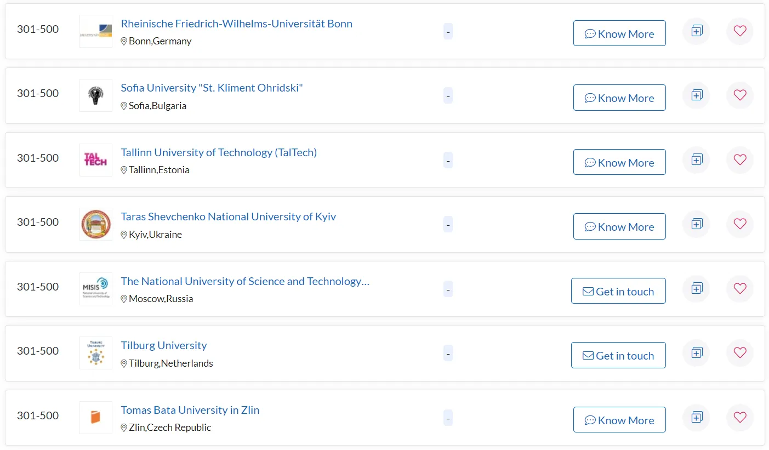Image resolution: width=769 pixels, height=450 pixels.
Task: Click the TalTech logo thumbnail
Action: 96,160
